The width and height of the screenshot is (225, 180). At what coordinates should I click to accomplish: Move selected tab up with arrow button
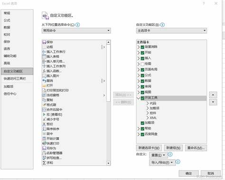click(213, 95)
